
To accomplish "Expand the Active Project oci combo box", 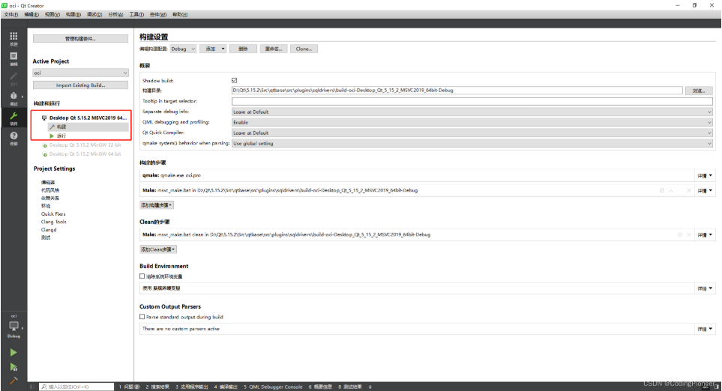I will point(80,73).
